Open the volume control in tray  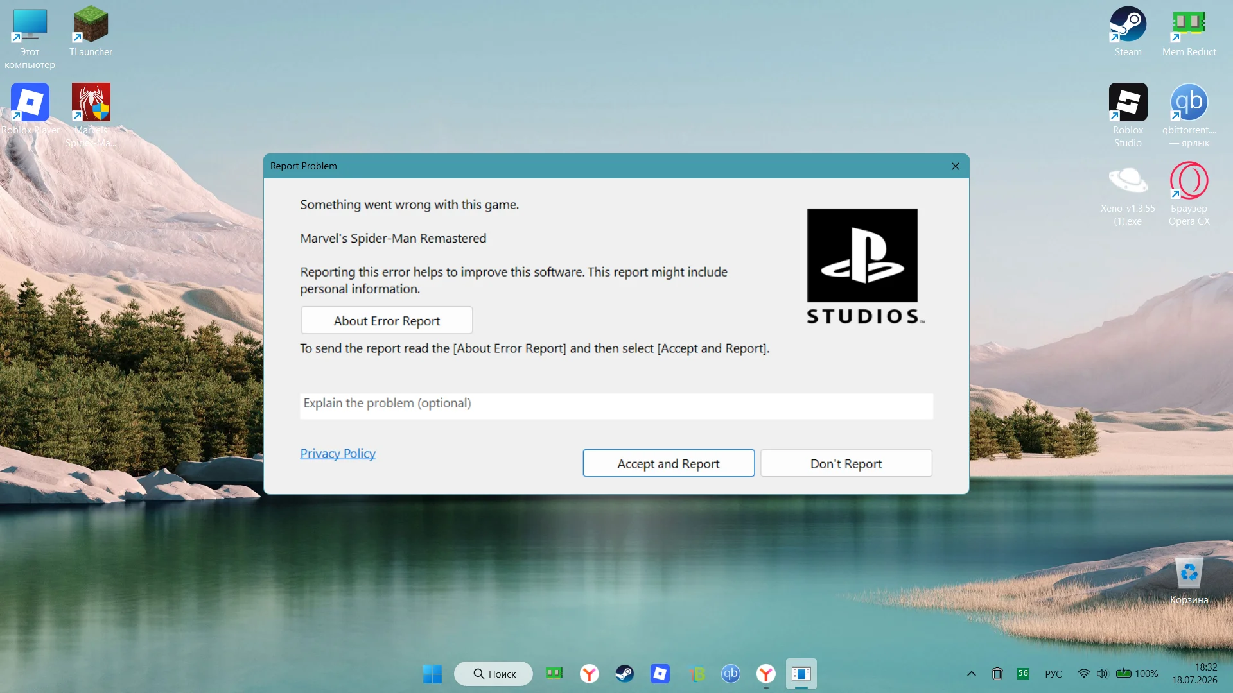pos(1102,674)
